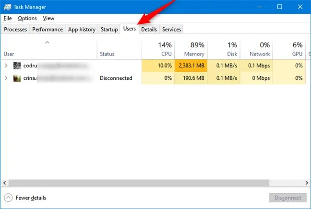
Task: Switch to the Processes tab
Action: pyautogui.click(x=15, y=29)
